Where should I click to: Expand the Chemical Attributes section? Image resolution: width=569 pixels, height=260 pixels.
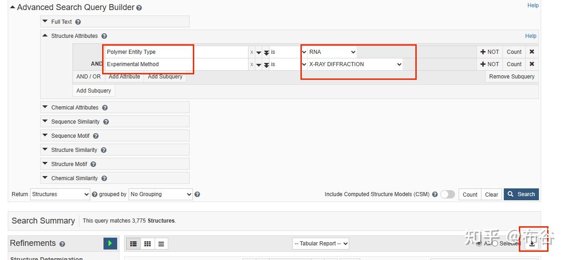point(75,108)
